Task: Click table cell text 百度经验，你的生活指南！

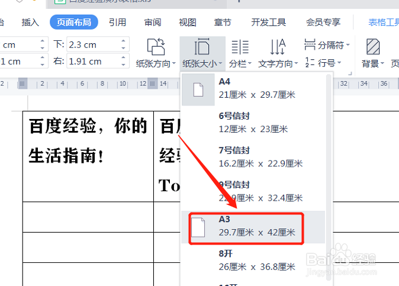Action: pyautogui.click(x=88, y=140)
